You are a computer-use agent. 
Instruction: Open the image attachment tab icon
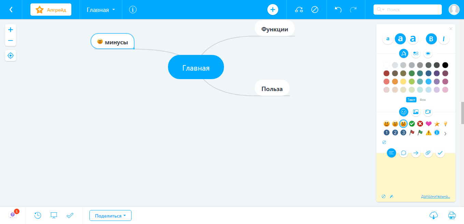coord(416,111)
